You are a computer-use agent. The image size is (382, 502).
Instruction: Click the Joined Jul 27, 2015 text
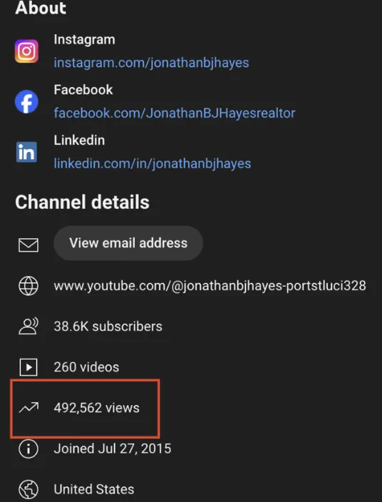pyautogui.click(x=113, y=449)
